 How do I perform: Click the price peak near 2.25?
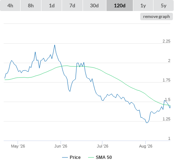[x=55, y=45]
